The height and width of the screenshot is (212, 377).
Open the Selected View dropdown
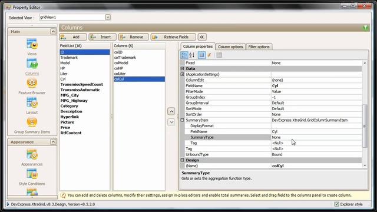(108, 17)
